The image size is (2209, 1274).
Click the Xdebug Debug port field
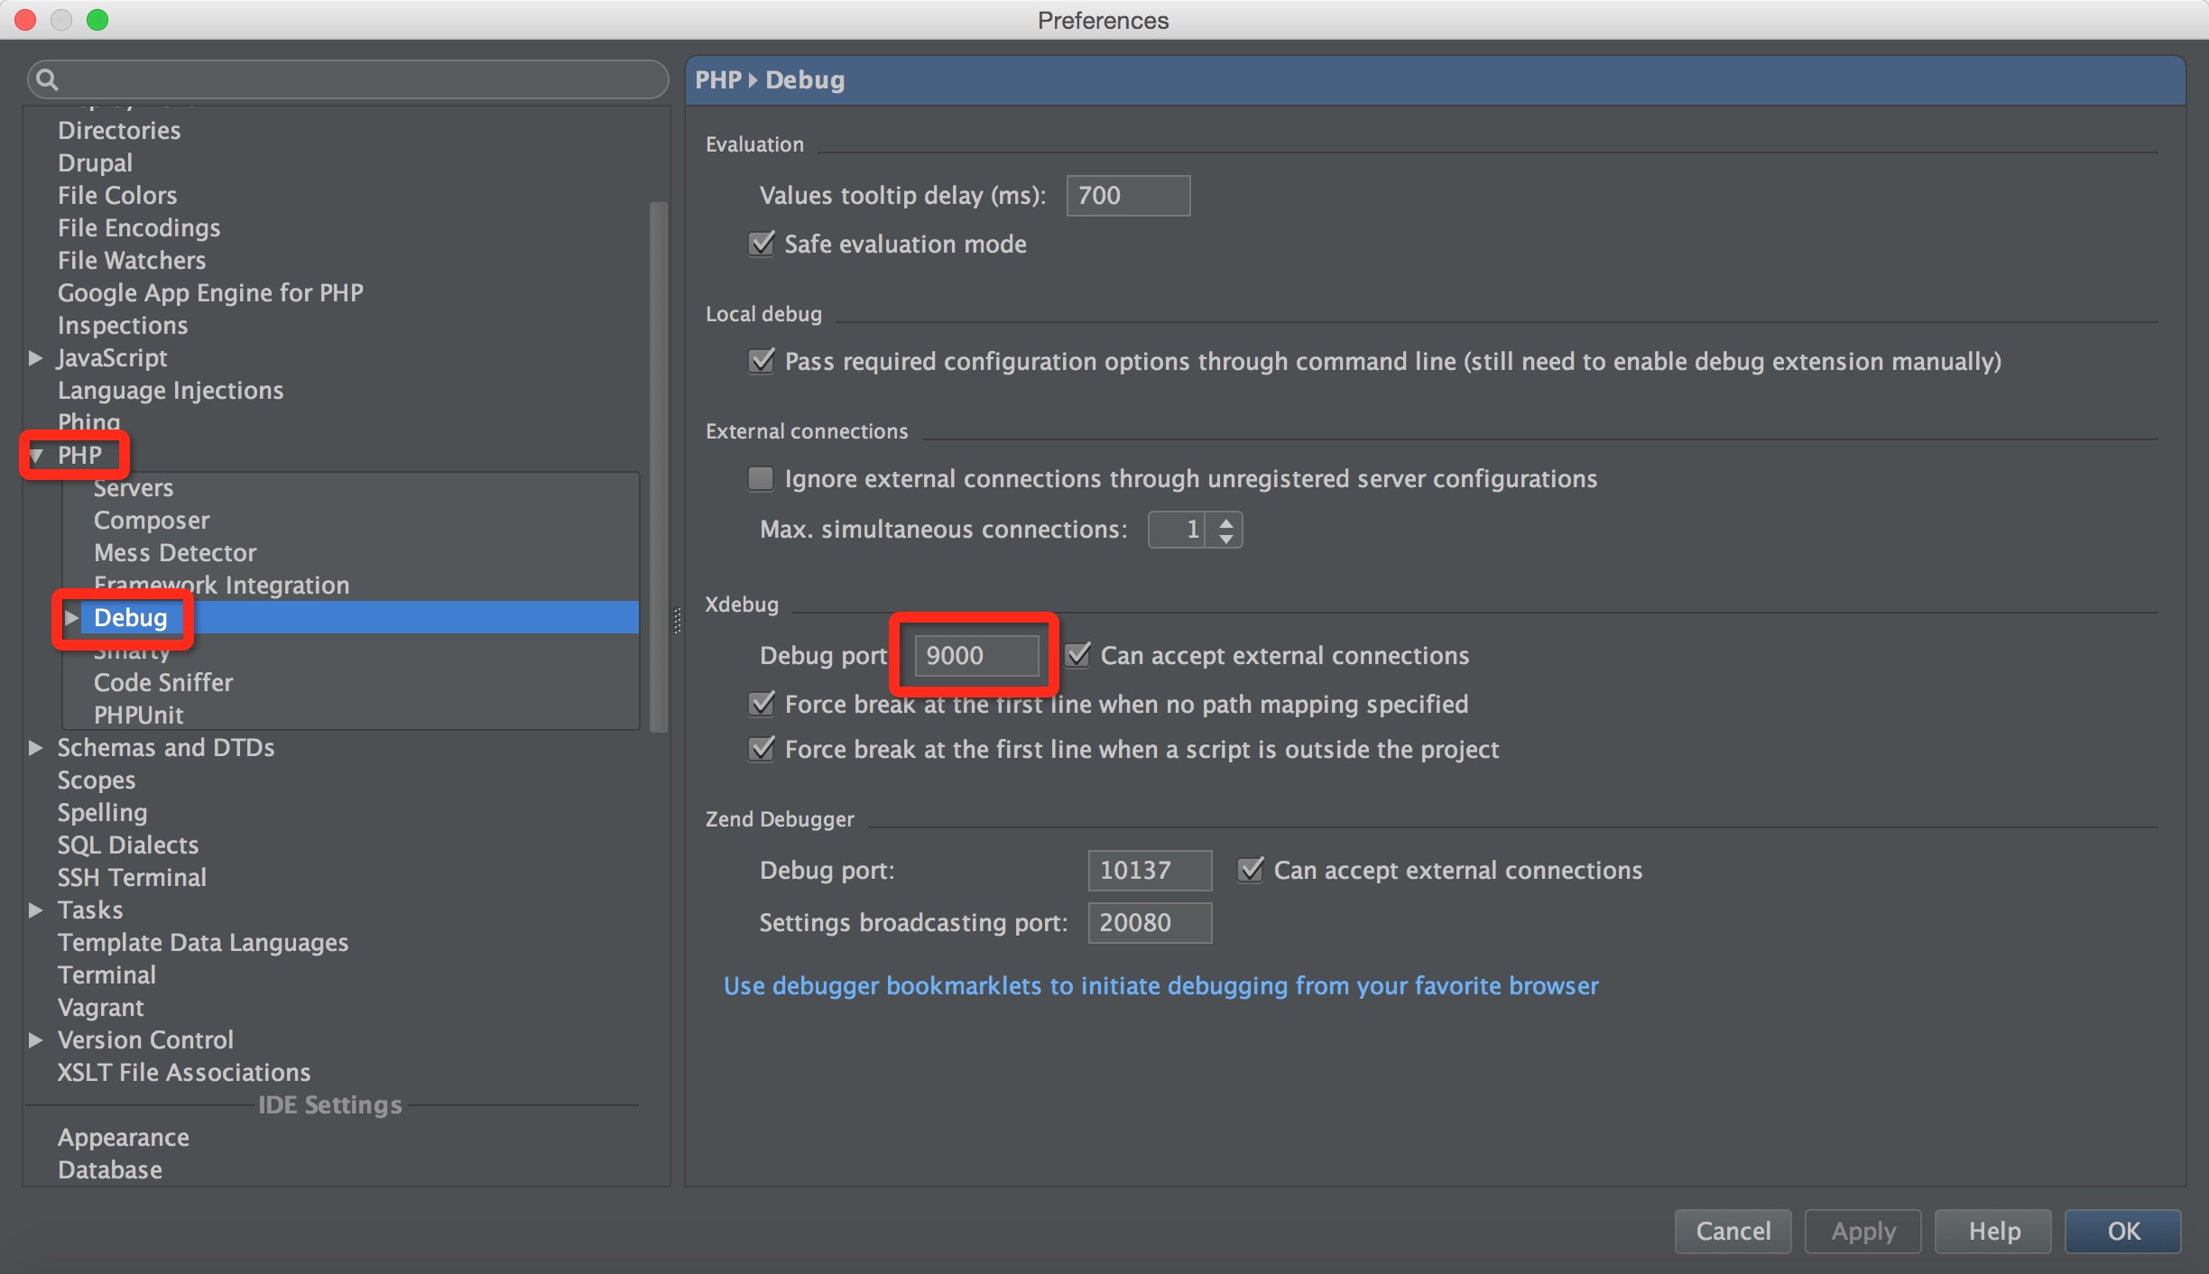pyautogui.click(x=976, y=655)
